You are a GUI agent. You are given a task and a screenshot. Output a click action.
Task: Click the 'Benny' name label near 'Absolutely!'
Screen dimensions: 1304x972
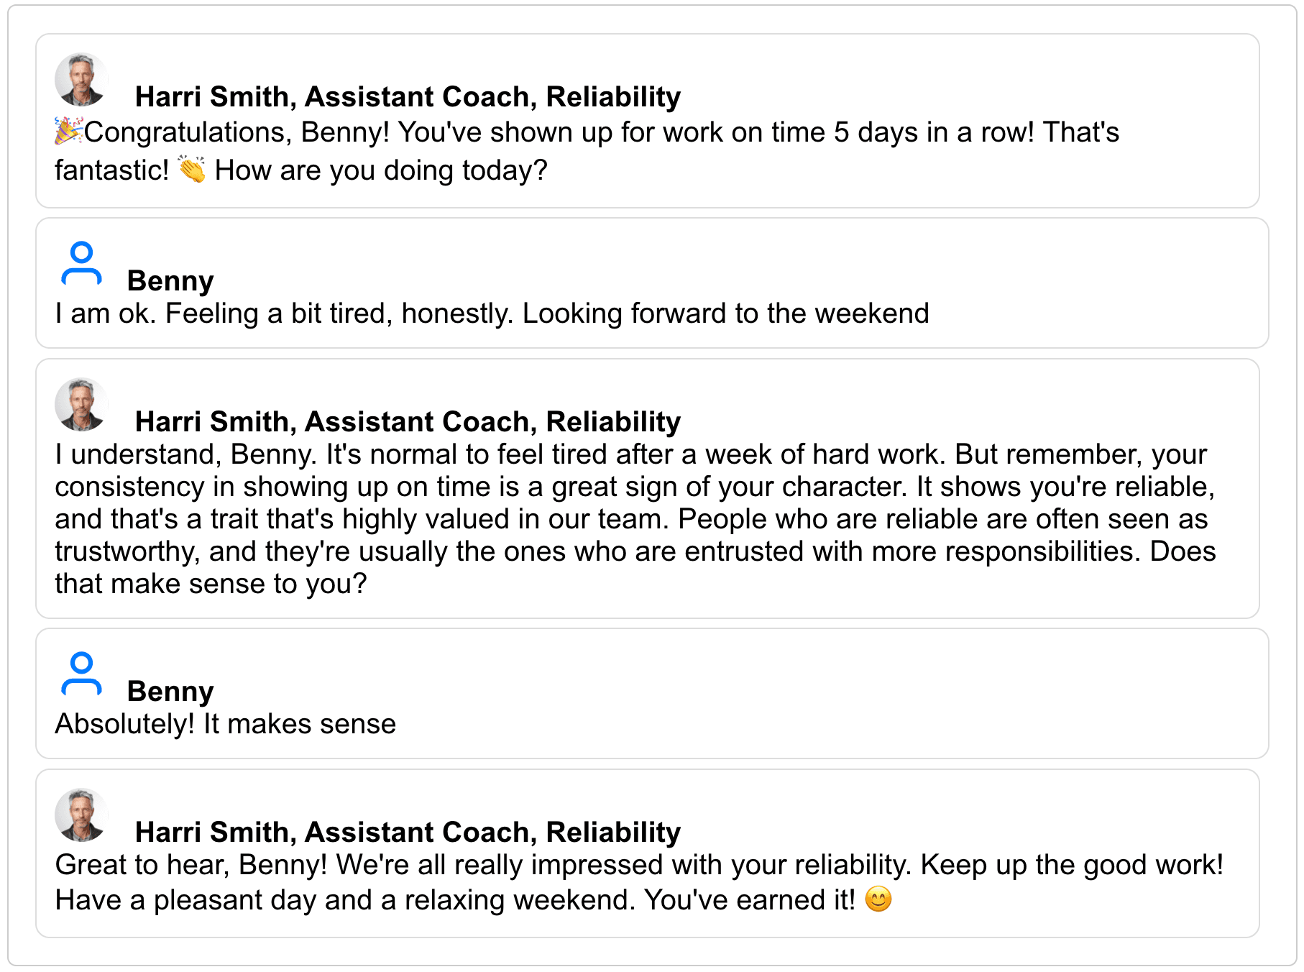tap(171, 691)
